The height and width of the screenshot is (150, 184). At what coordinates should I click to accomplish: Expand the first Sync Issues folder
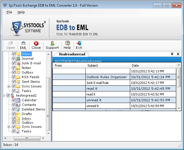coord(9,86)
